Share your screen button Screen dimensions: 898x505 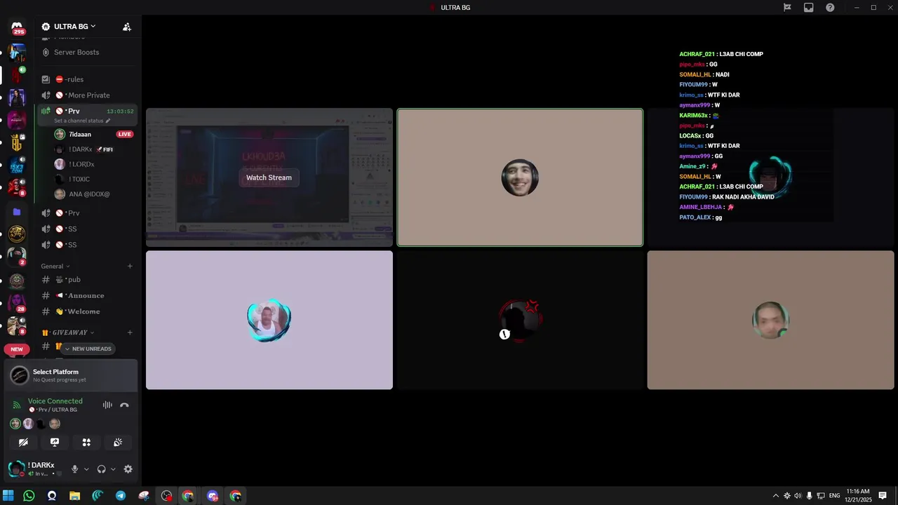click(55, 443)
